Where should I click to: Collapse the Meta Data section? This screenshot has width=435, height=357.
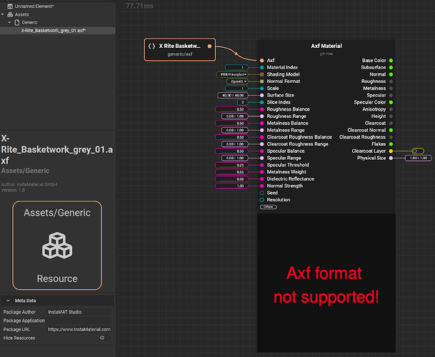(x=9, y=301)
